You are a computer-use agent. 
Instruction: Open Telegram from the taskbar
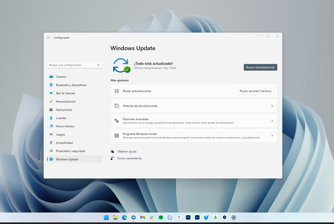[134, 217]
